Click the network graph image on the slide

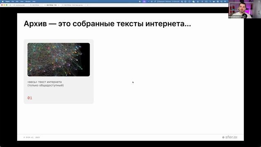[x=59, y=60]
